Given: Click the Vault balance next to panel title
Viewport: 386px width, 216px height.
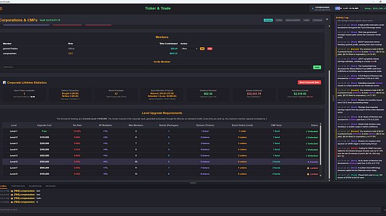Looking at the screenshot, I should pos(50,20).
